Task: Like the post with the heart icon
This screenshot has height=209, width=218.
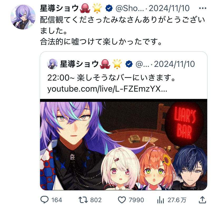Action: (122, 200)
